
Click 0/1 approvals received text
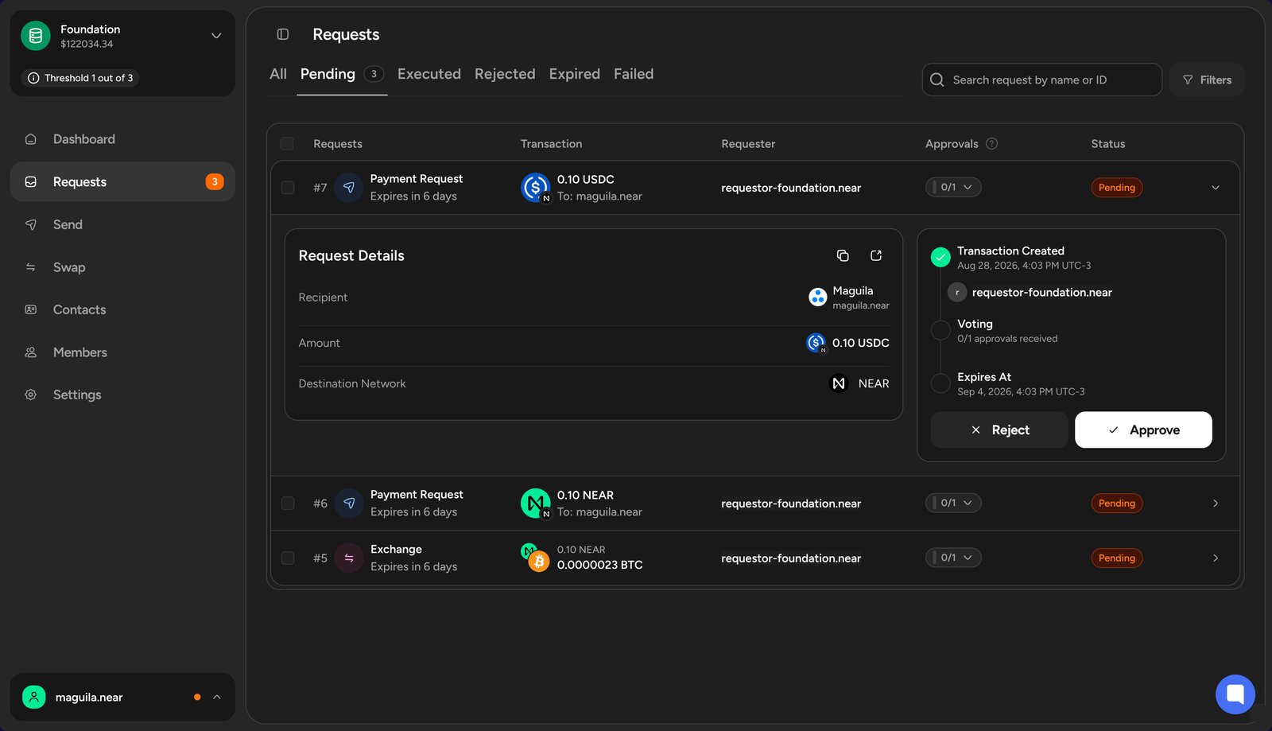1007,339
